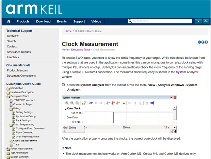Open the Trace page

coord(16,144)
